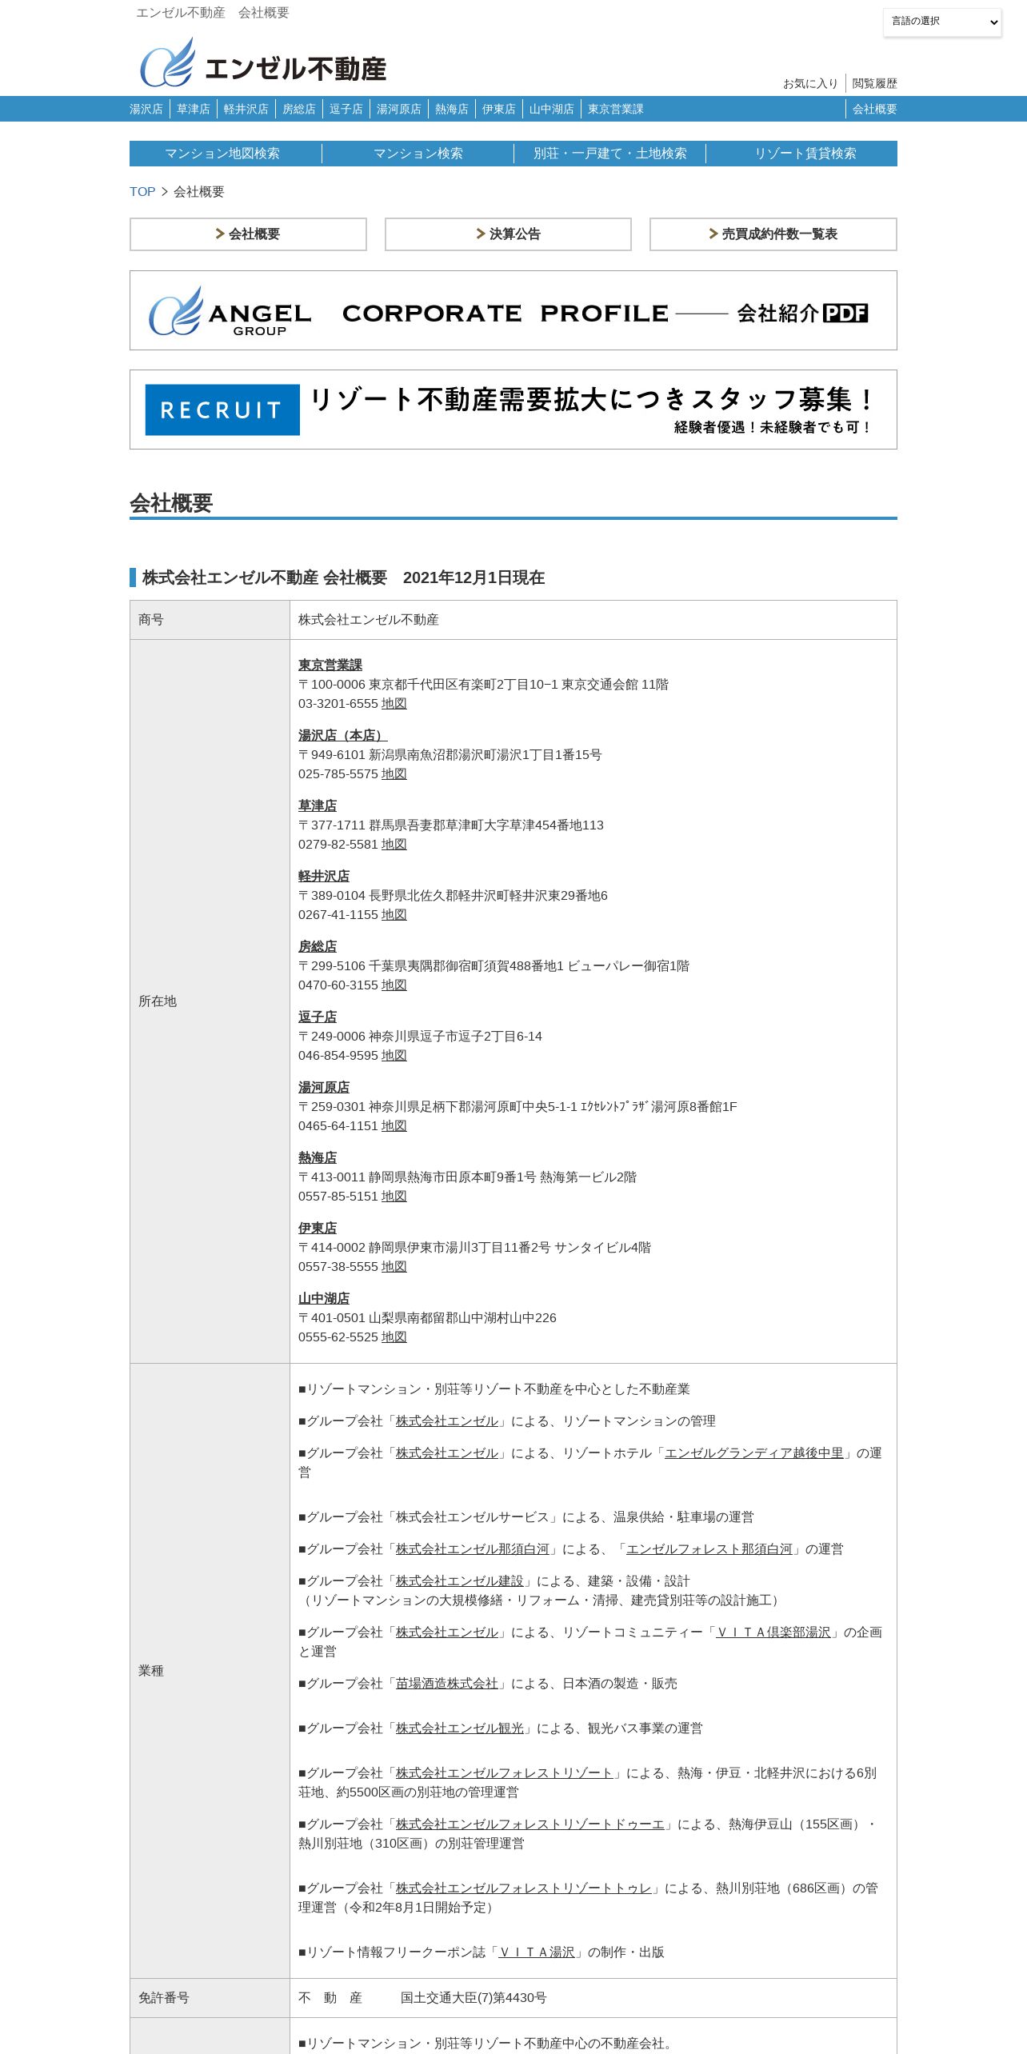Select 草津店 in the blue navigation bar
1027x2054 pixels.
click(194, 109)
